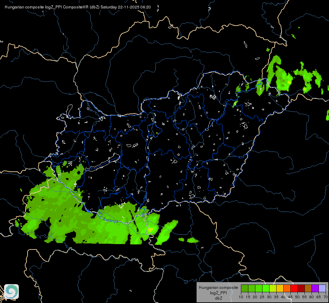
Task: Select the 65–70 dBZ lavender swatch
Action: (x=322, y=288)
